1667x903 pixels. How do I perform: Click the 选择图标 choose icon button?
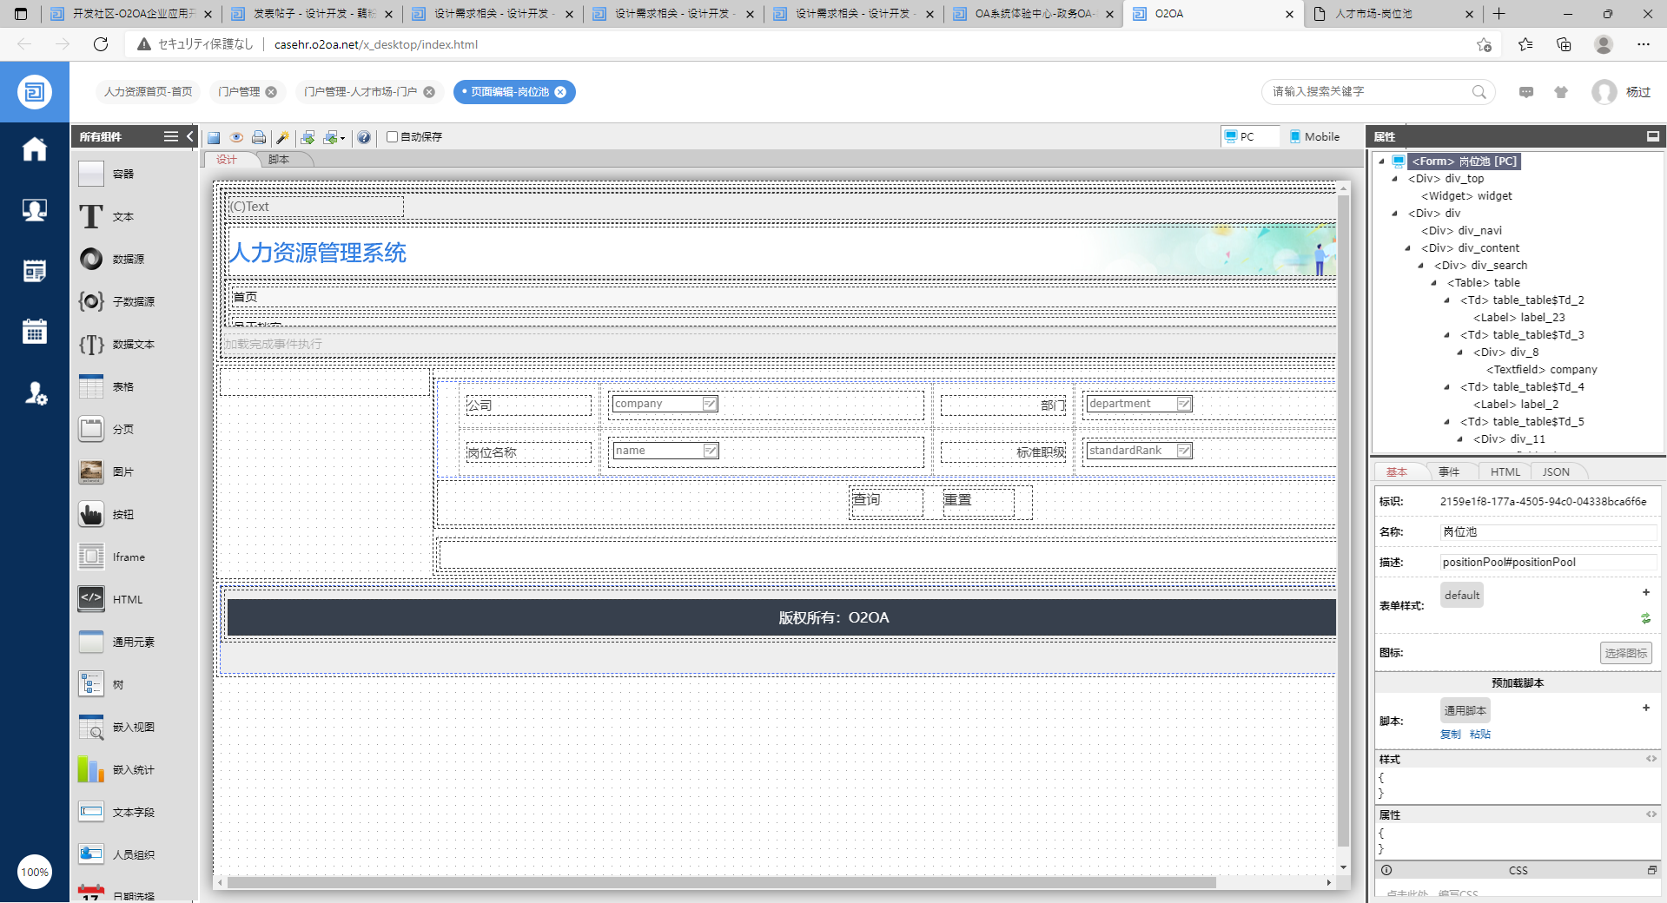coord(1625,653)
